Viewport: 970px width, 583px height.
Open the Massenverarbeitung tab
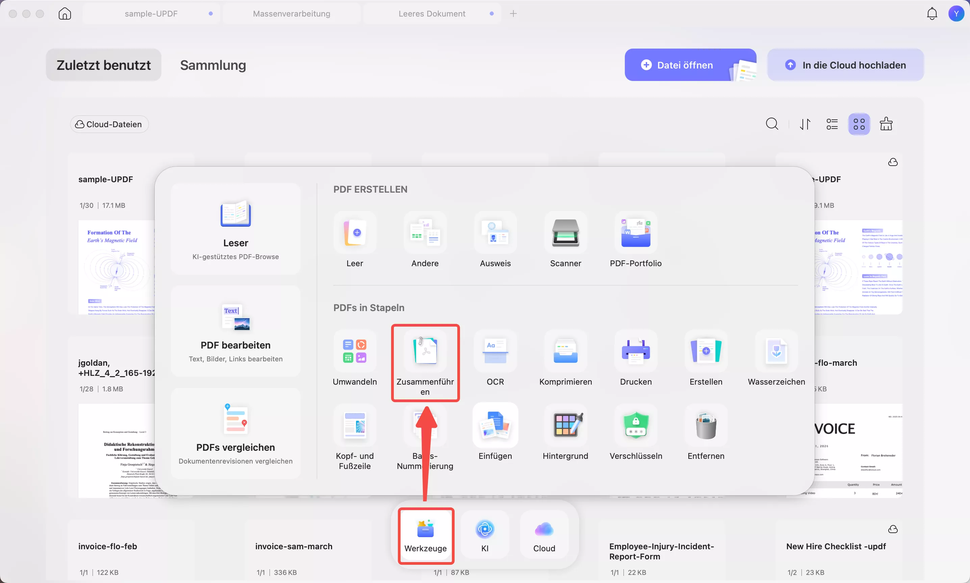coord(291,14)
